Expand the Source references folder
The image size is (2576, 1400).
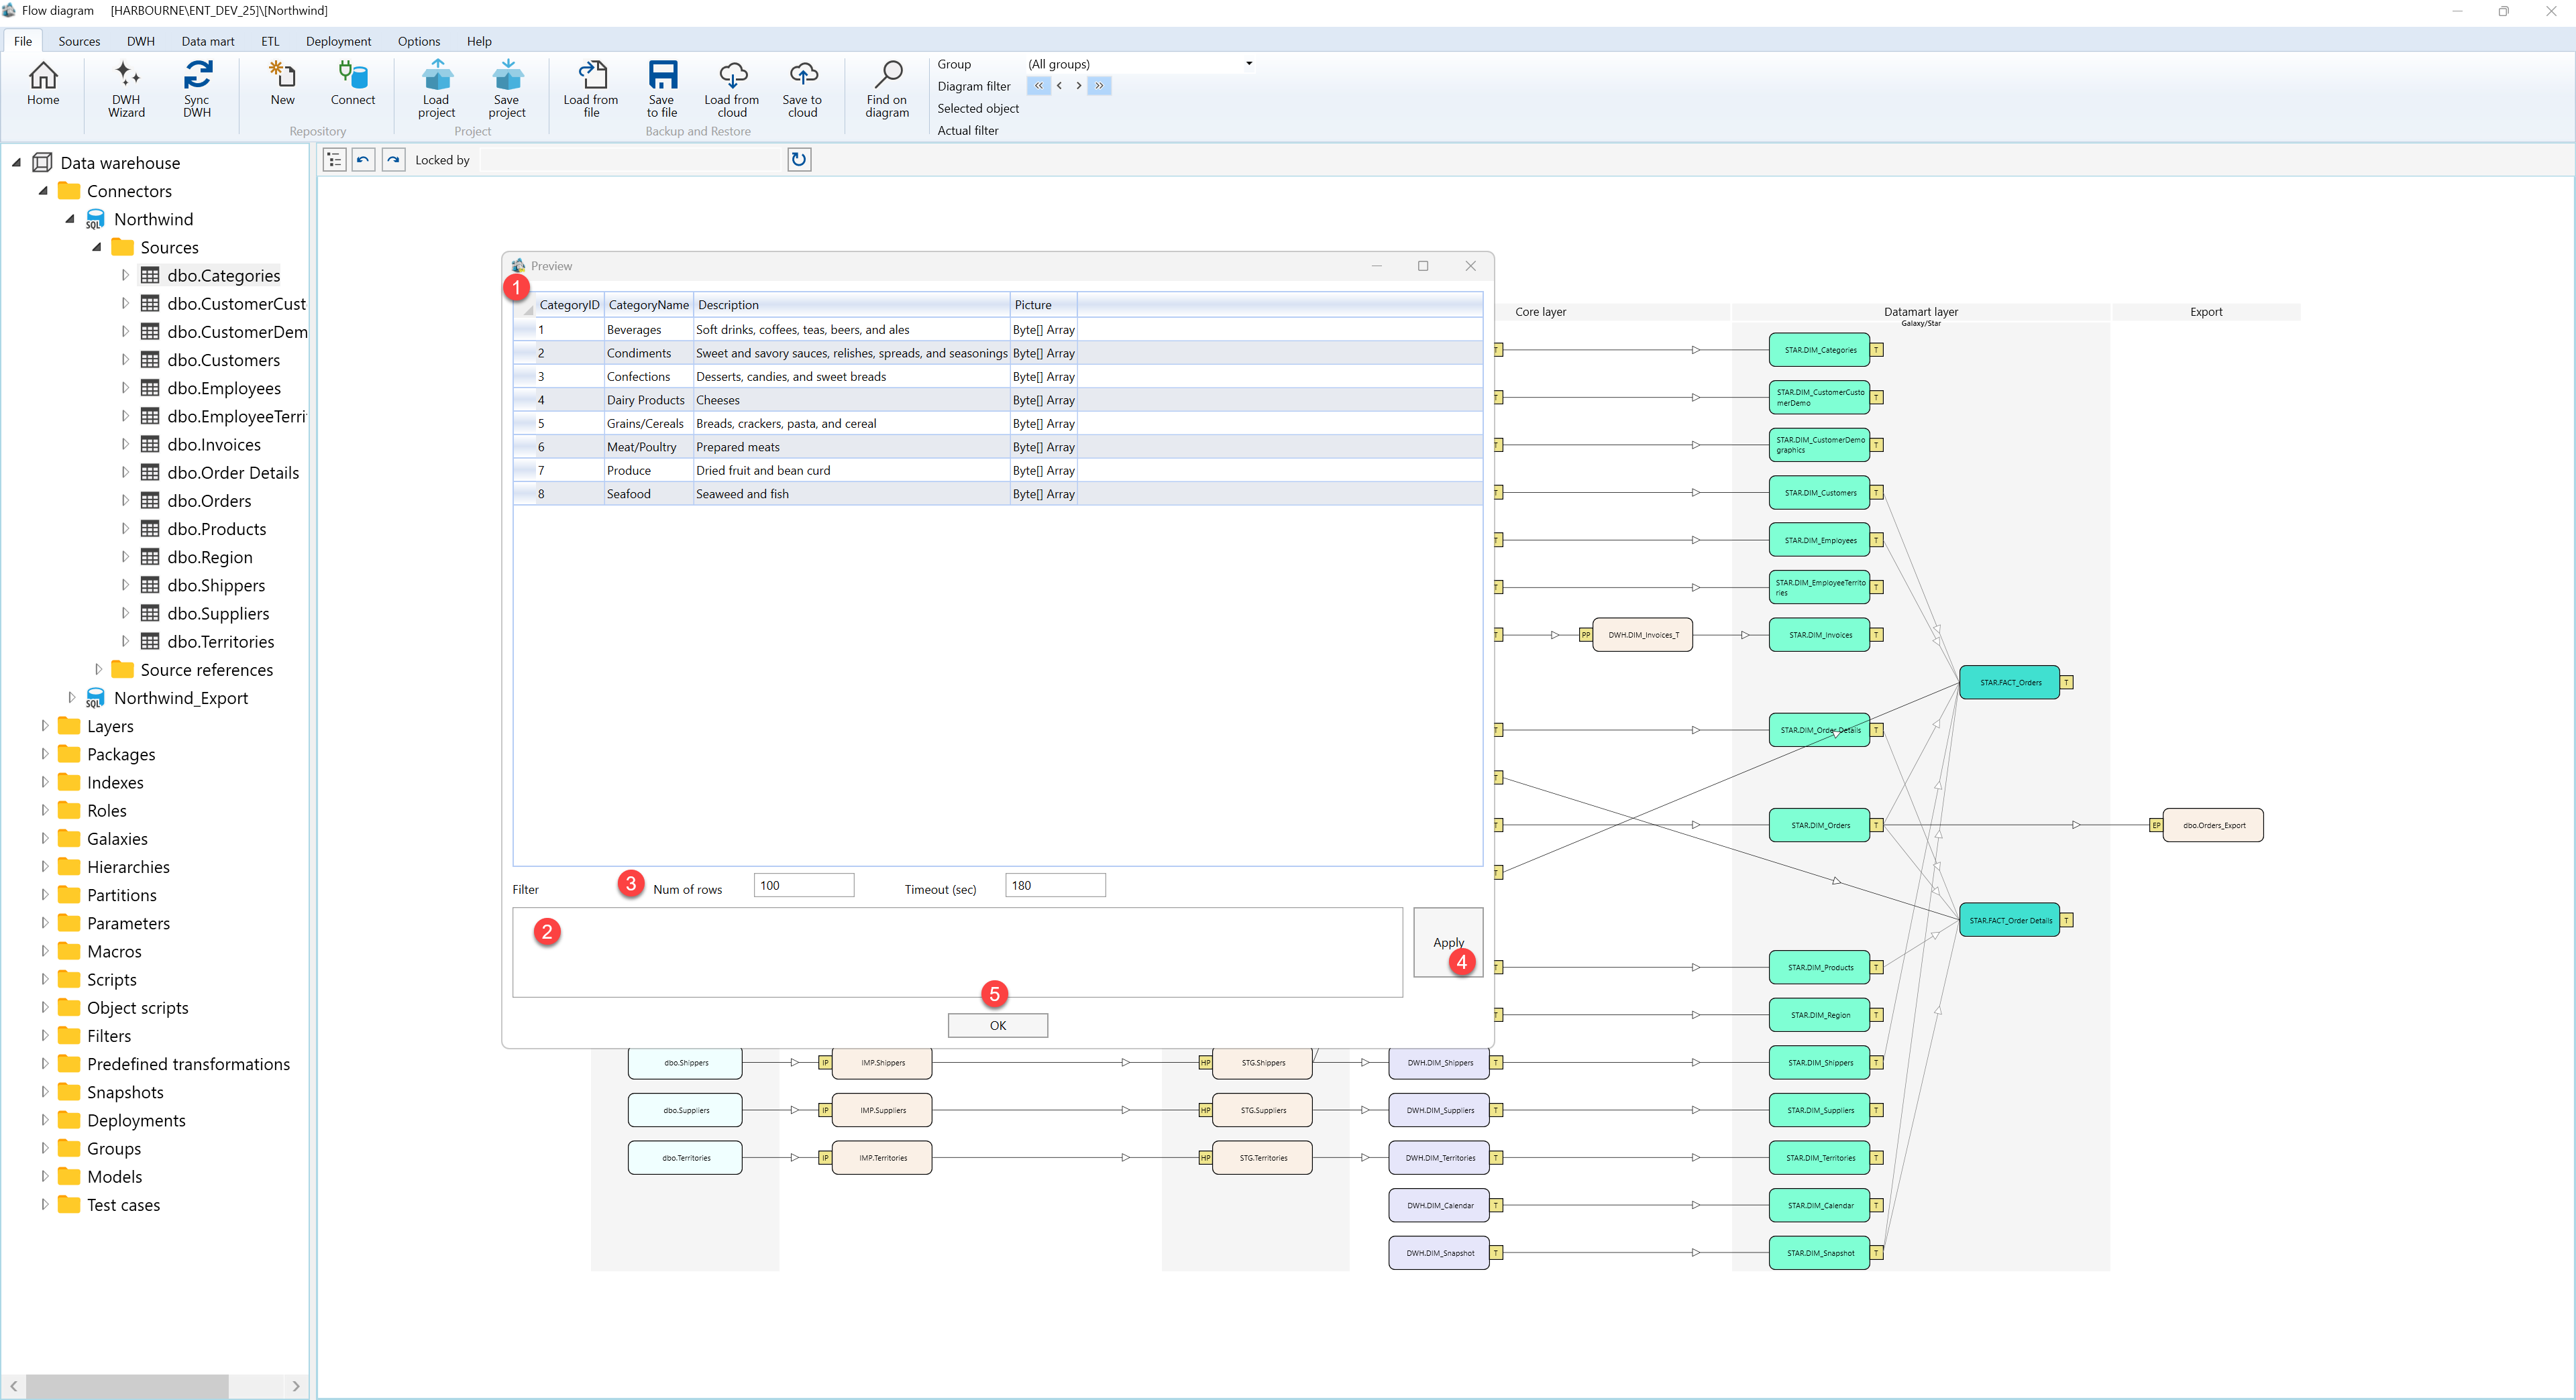(x=98, y=670)
